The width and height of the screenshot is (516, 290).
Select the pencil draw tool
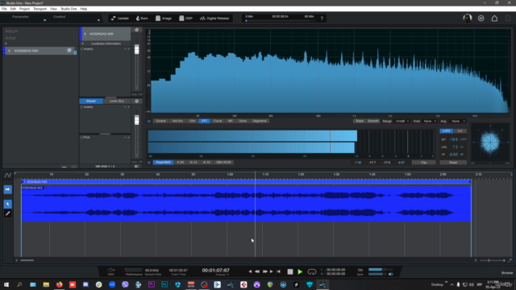[x=8, y=213]
